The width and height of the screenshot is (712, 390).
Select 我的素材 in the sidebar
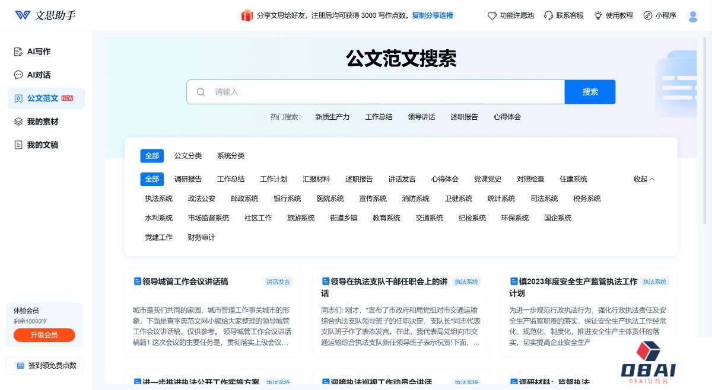click(42, 122)
